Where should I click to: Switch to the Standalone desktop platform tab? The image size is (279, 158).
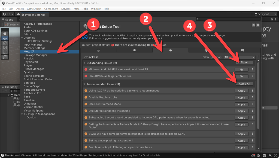click(98, 50)
